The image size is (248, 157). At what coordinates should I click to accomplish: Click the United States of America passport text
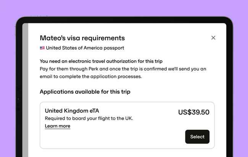coord(85,48)
